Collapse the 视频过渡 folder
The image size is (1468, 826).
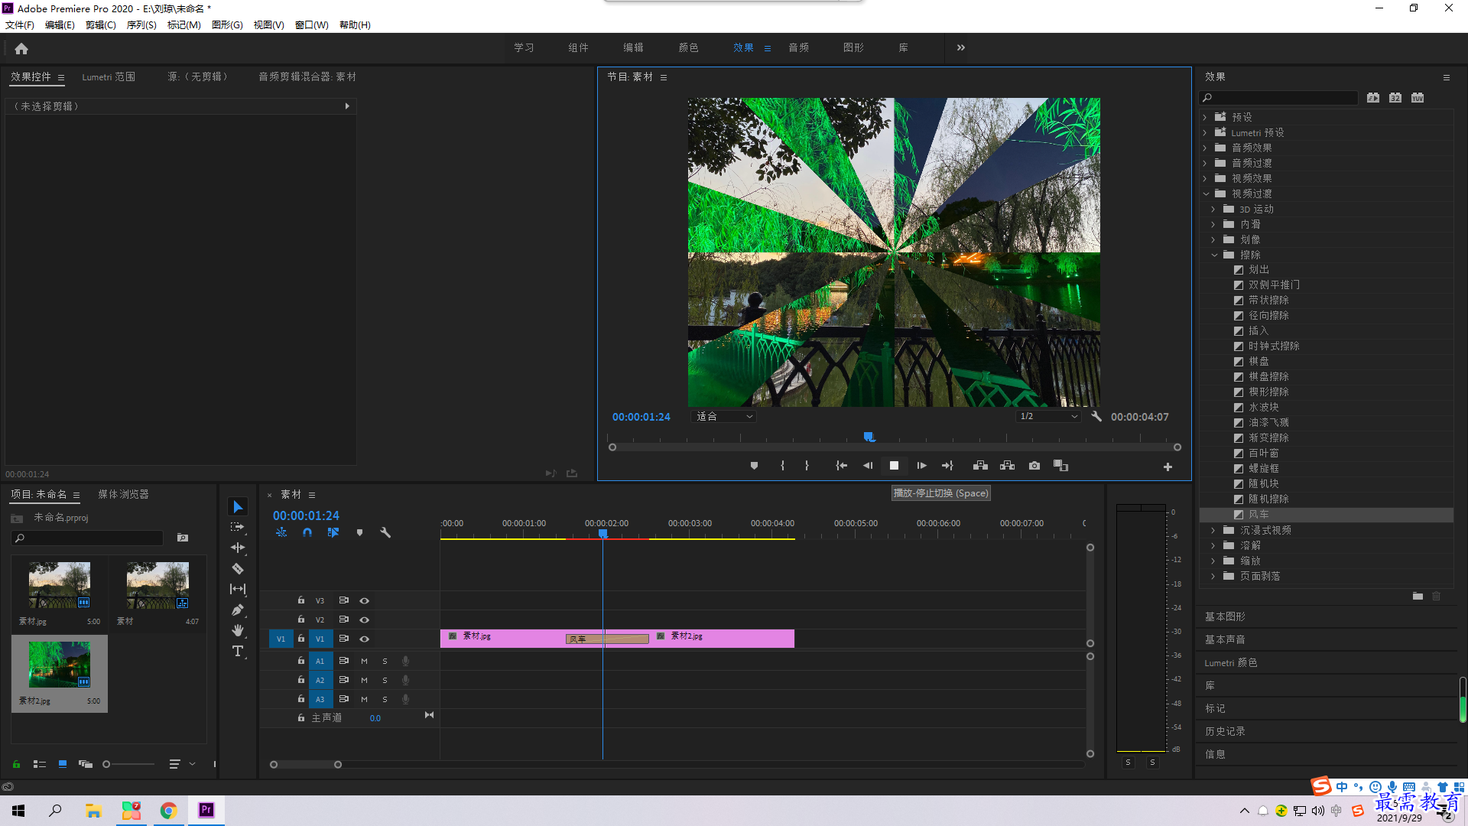(x=1206, y=193)
